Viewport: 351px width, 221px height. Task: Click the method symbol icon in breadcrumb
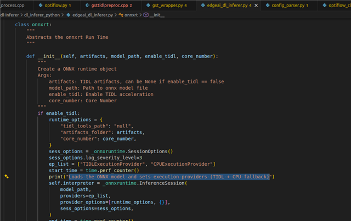click(x=146, y=15)
